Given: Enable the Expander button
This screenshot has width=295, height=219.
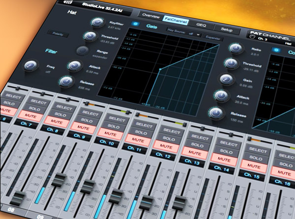Looking at the screenshot, I should 213,38.
